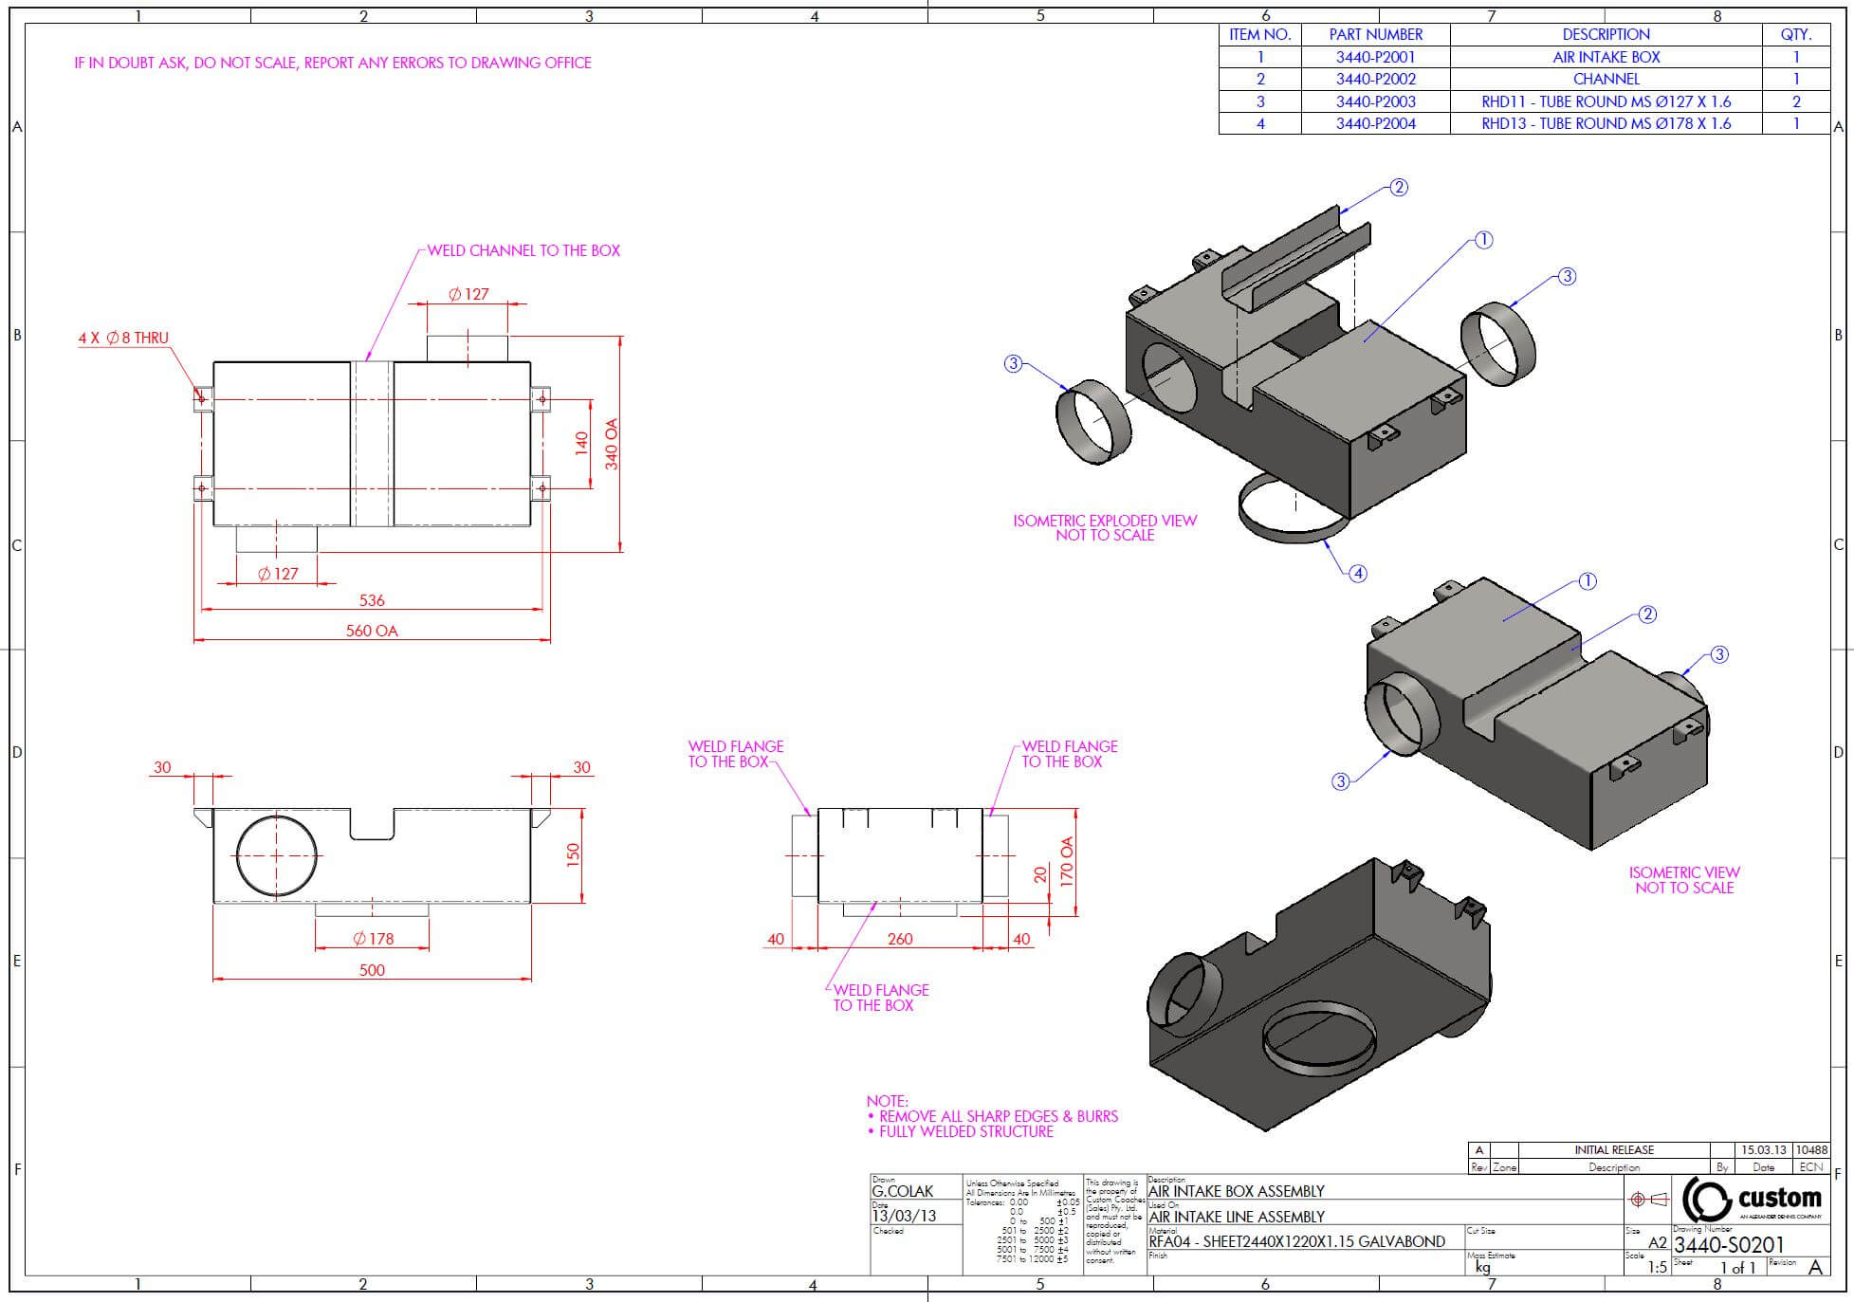
Task: Select part number 3440-P2001
Action: 1375,57
